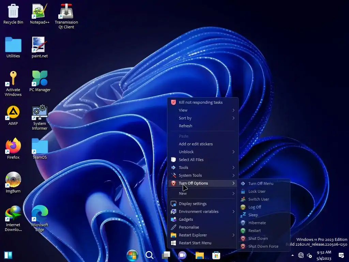Open Gadgets from the context menu
This screenshot has width=349, height=262.
pos(203,219)
